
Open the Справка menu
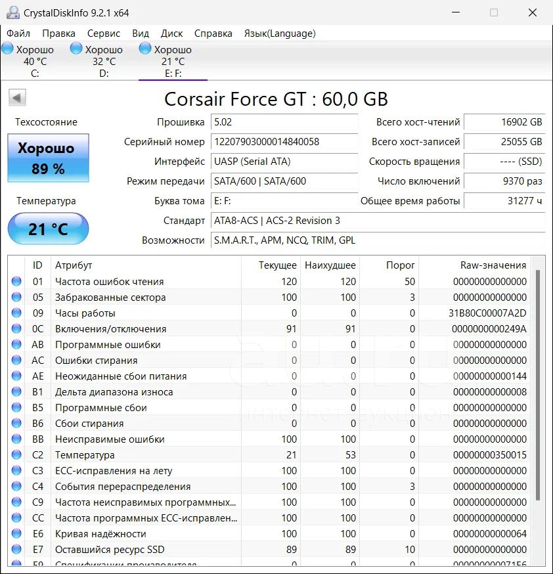click(213, 33)
